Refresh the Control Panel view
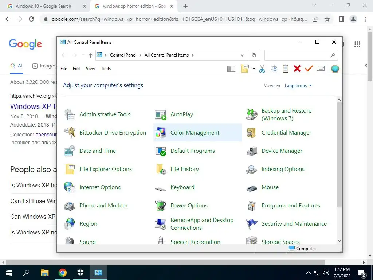This screenshot has height=280, width=373. tap(254, 55)
